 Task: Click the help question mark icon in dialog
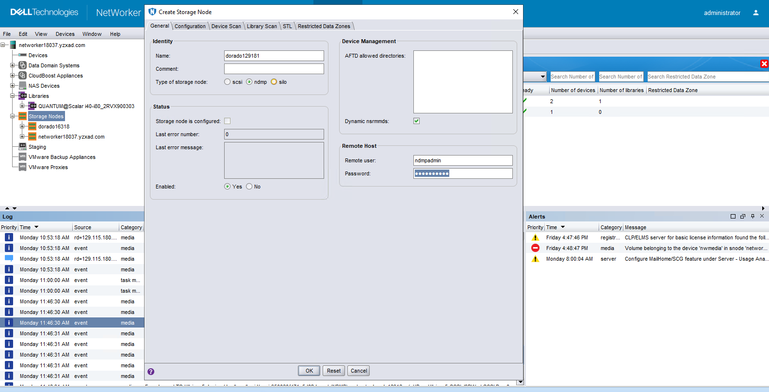pyautogui.click(x=151, y=372)
